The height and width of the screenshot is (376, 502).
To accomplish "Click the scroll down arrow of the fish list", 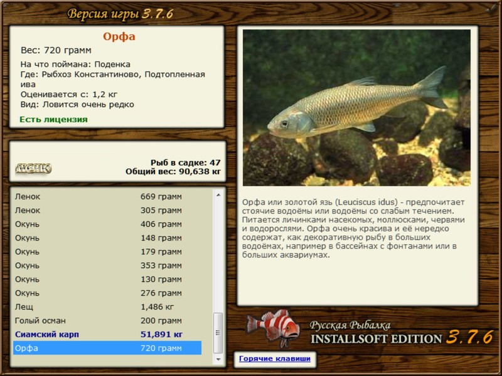I will pos(218,360).
